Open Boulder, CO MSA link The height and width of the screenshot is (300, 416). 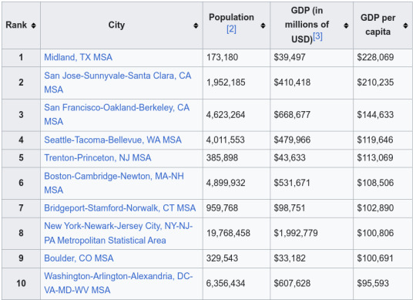click(79, 258)
